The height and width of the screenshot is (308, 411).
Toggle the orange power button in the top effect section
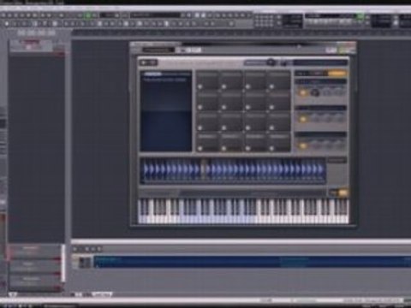[302, 92]
